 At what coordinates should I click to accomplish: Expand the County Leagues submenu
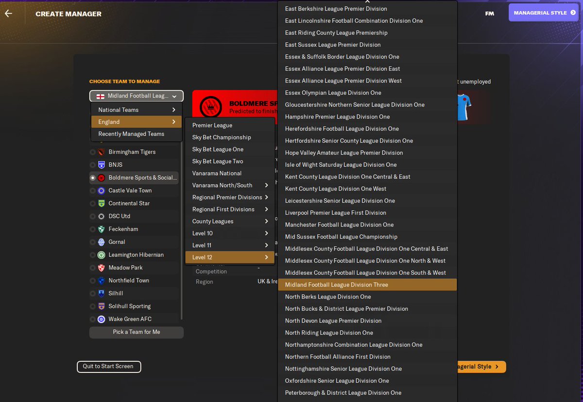click(x=230, y=221)
